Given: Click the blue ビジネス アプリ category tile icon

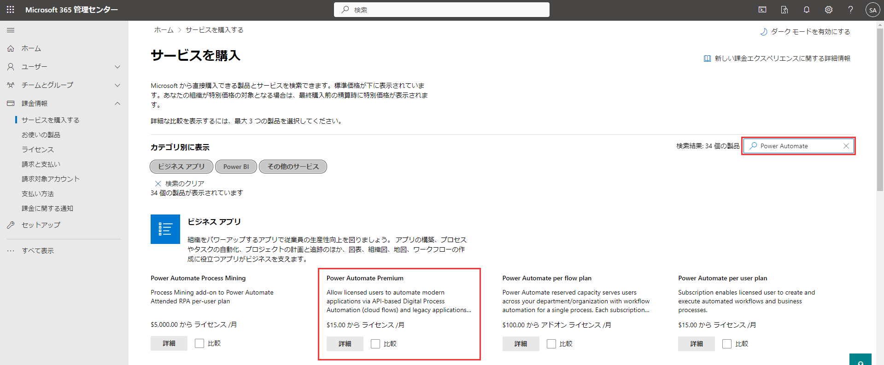Looking at the screenshot, I should [165, 229].
